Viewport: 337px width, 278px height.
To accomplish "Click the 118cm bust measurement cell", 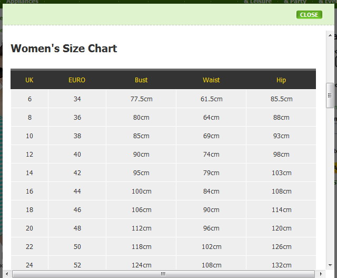I will click(141, 247).
